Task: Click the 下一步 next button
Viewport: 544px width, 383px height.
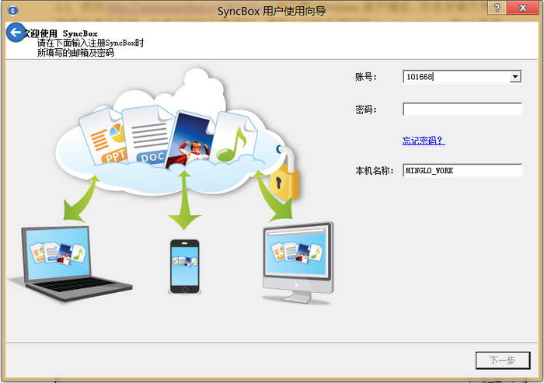Action: click(x=503, y=360)
